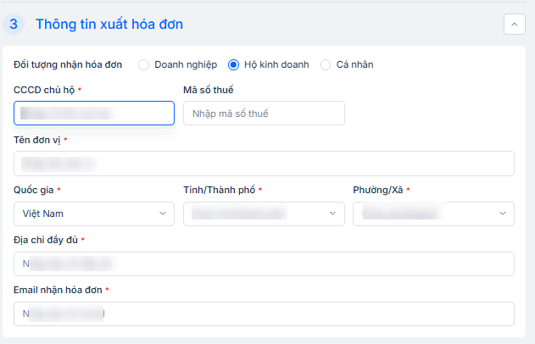Click the CCCD chủ hộ label text
This screenshot has width=535, height=344.
[x=44, y=90]
